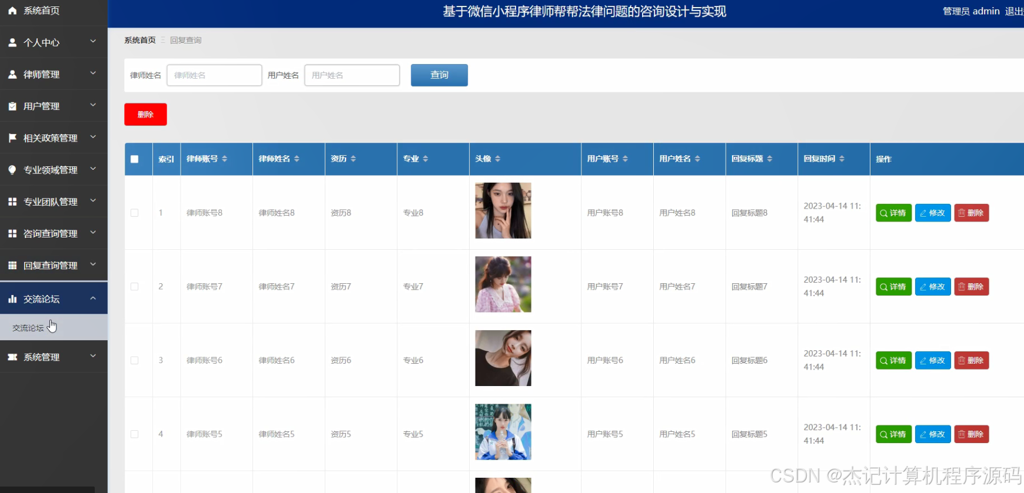Expand the 相关政策管理 menu chevron
The width and height of the screenshot is (1024, 493).
(x=93, y=137)
